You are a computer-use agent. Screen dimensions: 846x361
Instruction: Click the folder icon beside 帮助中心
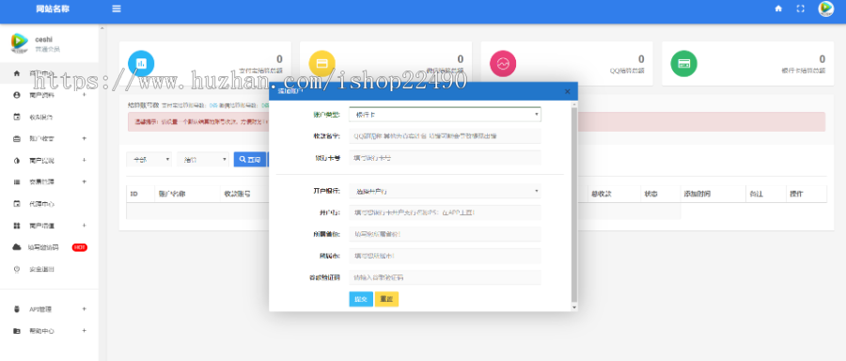coord(17,331)
